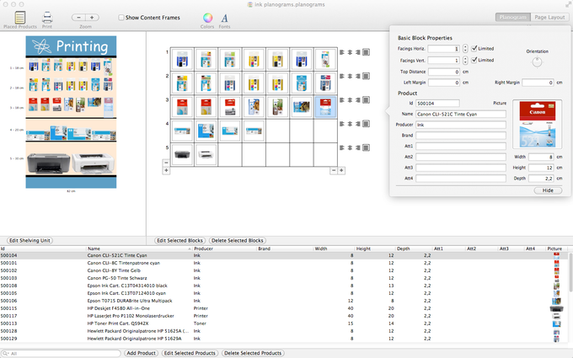This screenshot has width=573, height=358.
Task: Click the Hide button in properties popover
Action: pyautogui.click(x=548, y=190)
